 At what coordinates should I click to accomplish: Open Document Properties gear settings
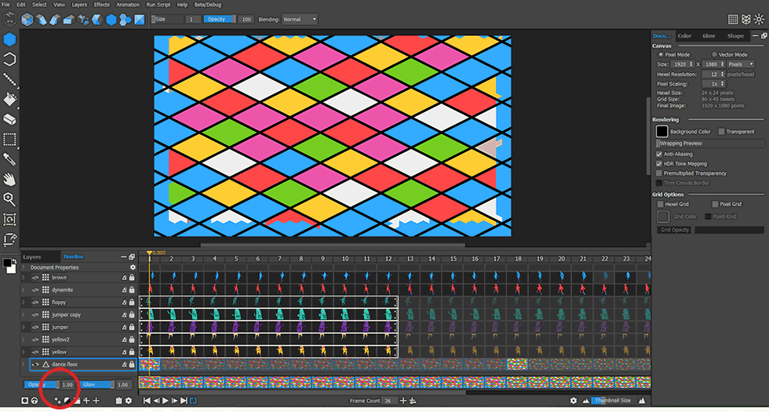tap(132, 267)
